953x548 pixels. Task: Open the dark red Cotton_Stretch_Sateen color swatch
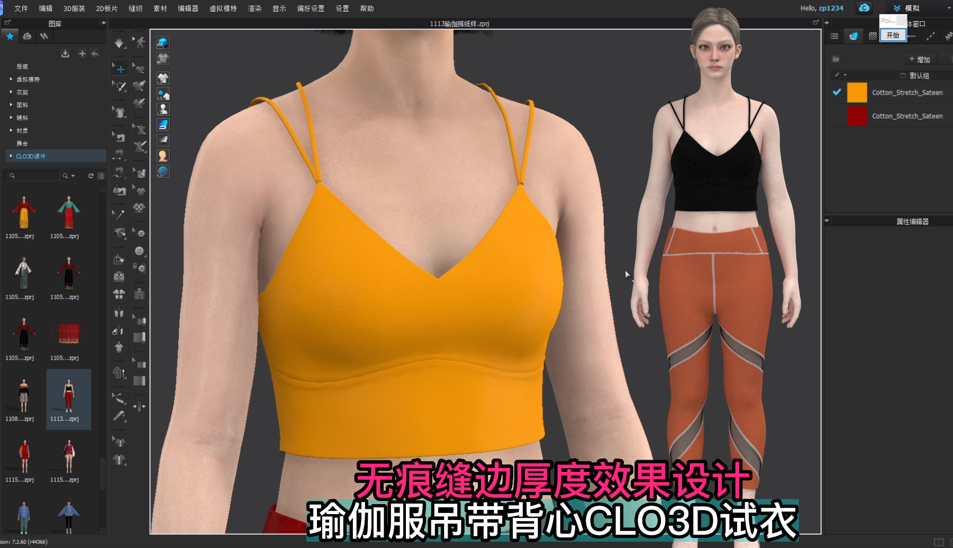pos(857,116)
